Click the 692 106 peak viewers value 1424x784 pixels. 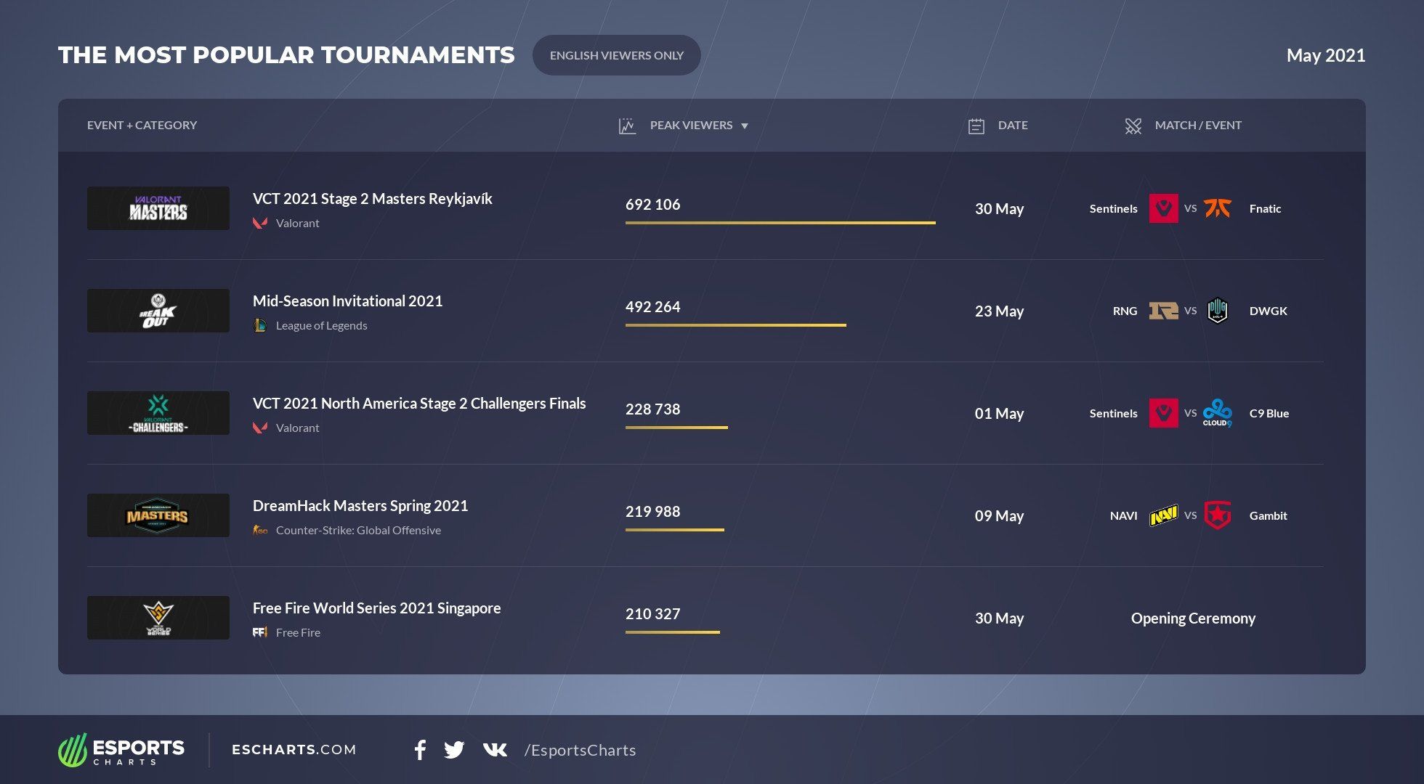[x=653, y=205]
